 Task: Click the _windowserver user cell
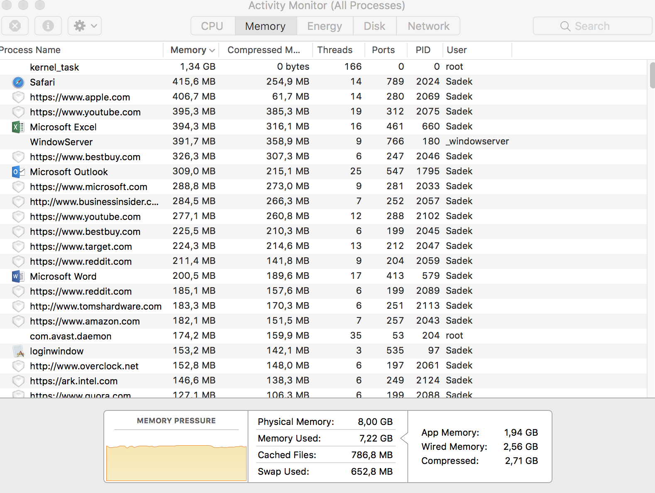tap(477, 142)
